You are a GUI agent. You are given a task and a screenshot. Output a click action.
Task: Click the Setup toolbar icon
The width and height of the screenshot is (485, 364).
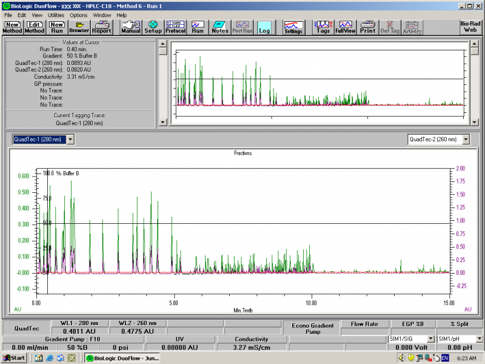coord(153,27)
